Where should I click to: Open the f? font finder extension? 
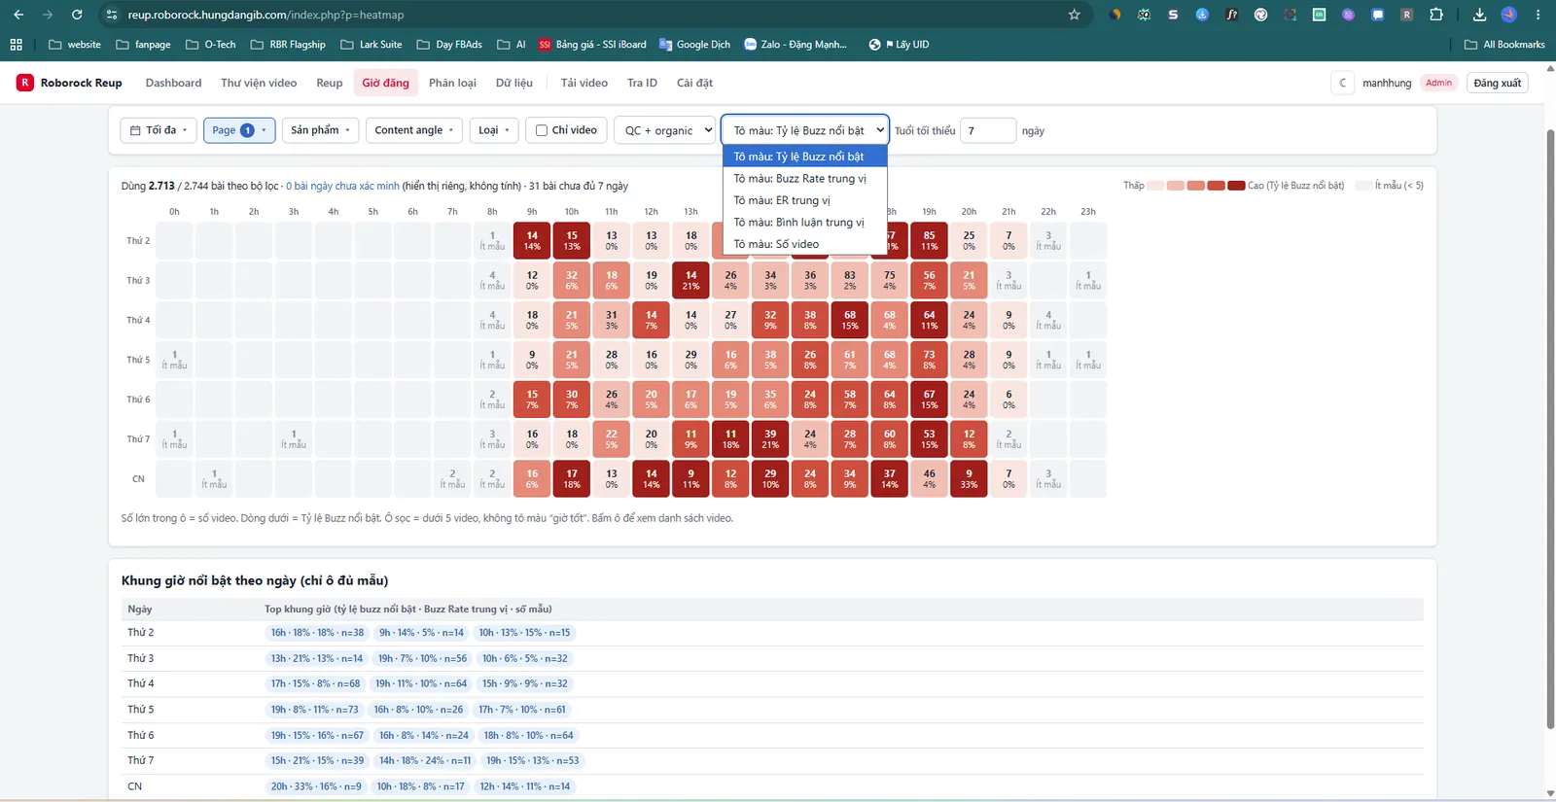(1231, 15)
